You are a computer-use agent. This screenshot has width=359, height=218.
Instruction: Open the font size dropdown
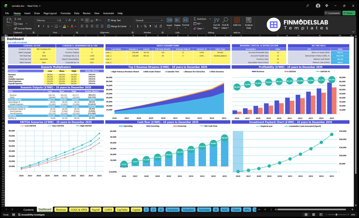(x=66, y=20)
